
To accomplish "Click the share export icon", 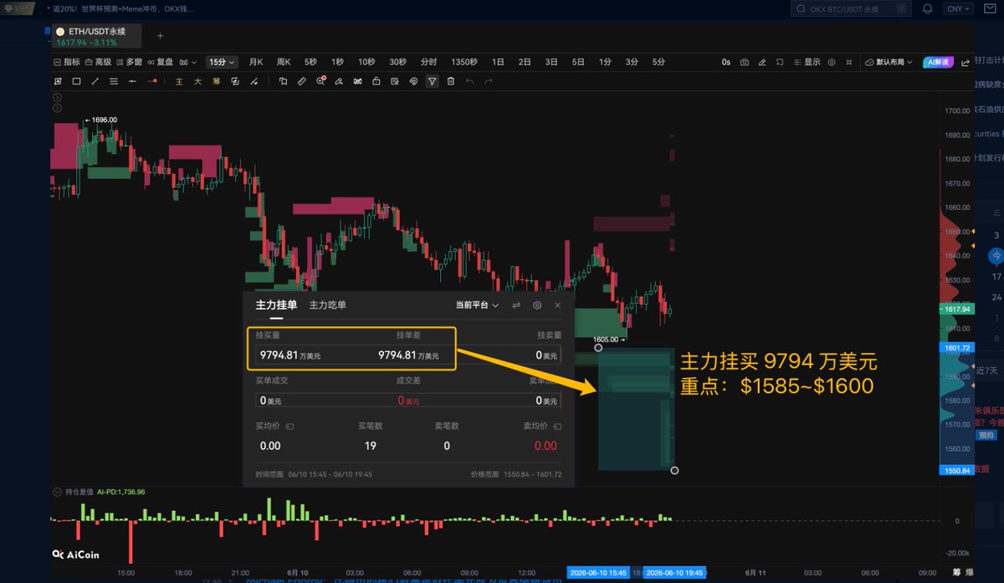I will tap(966, 62).
